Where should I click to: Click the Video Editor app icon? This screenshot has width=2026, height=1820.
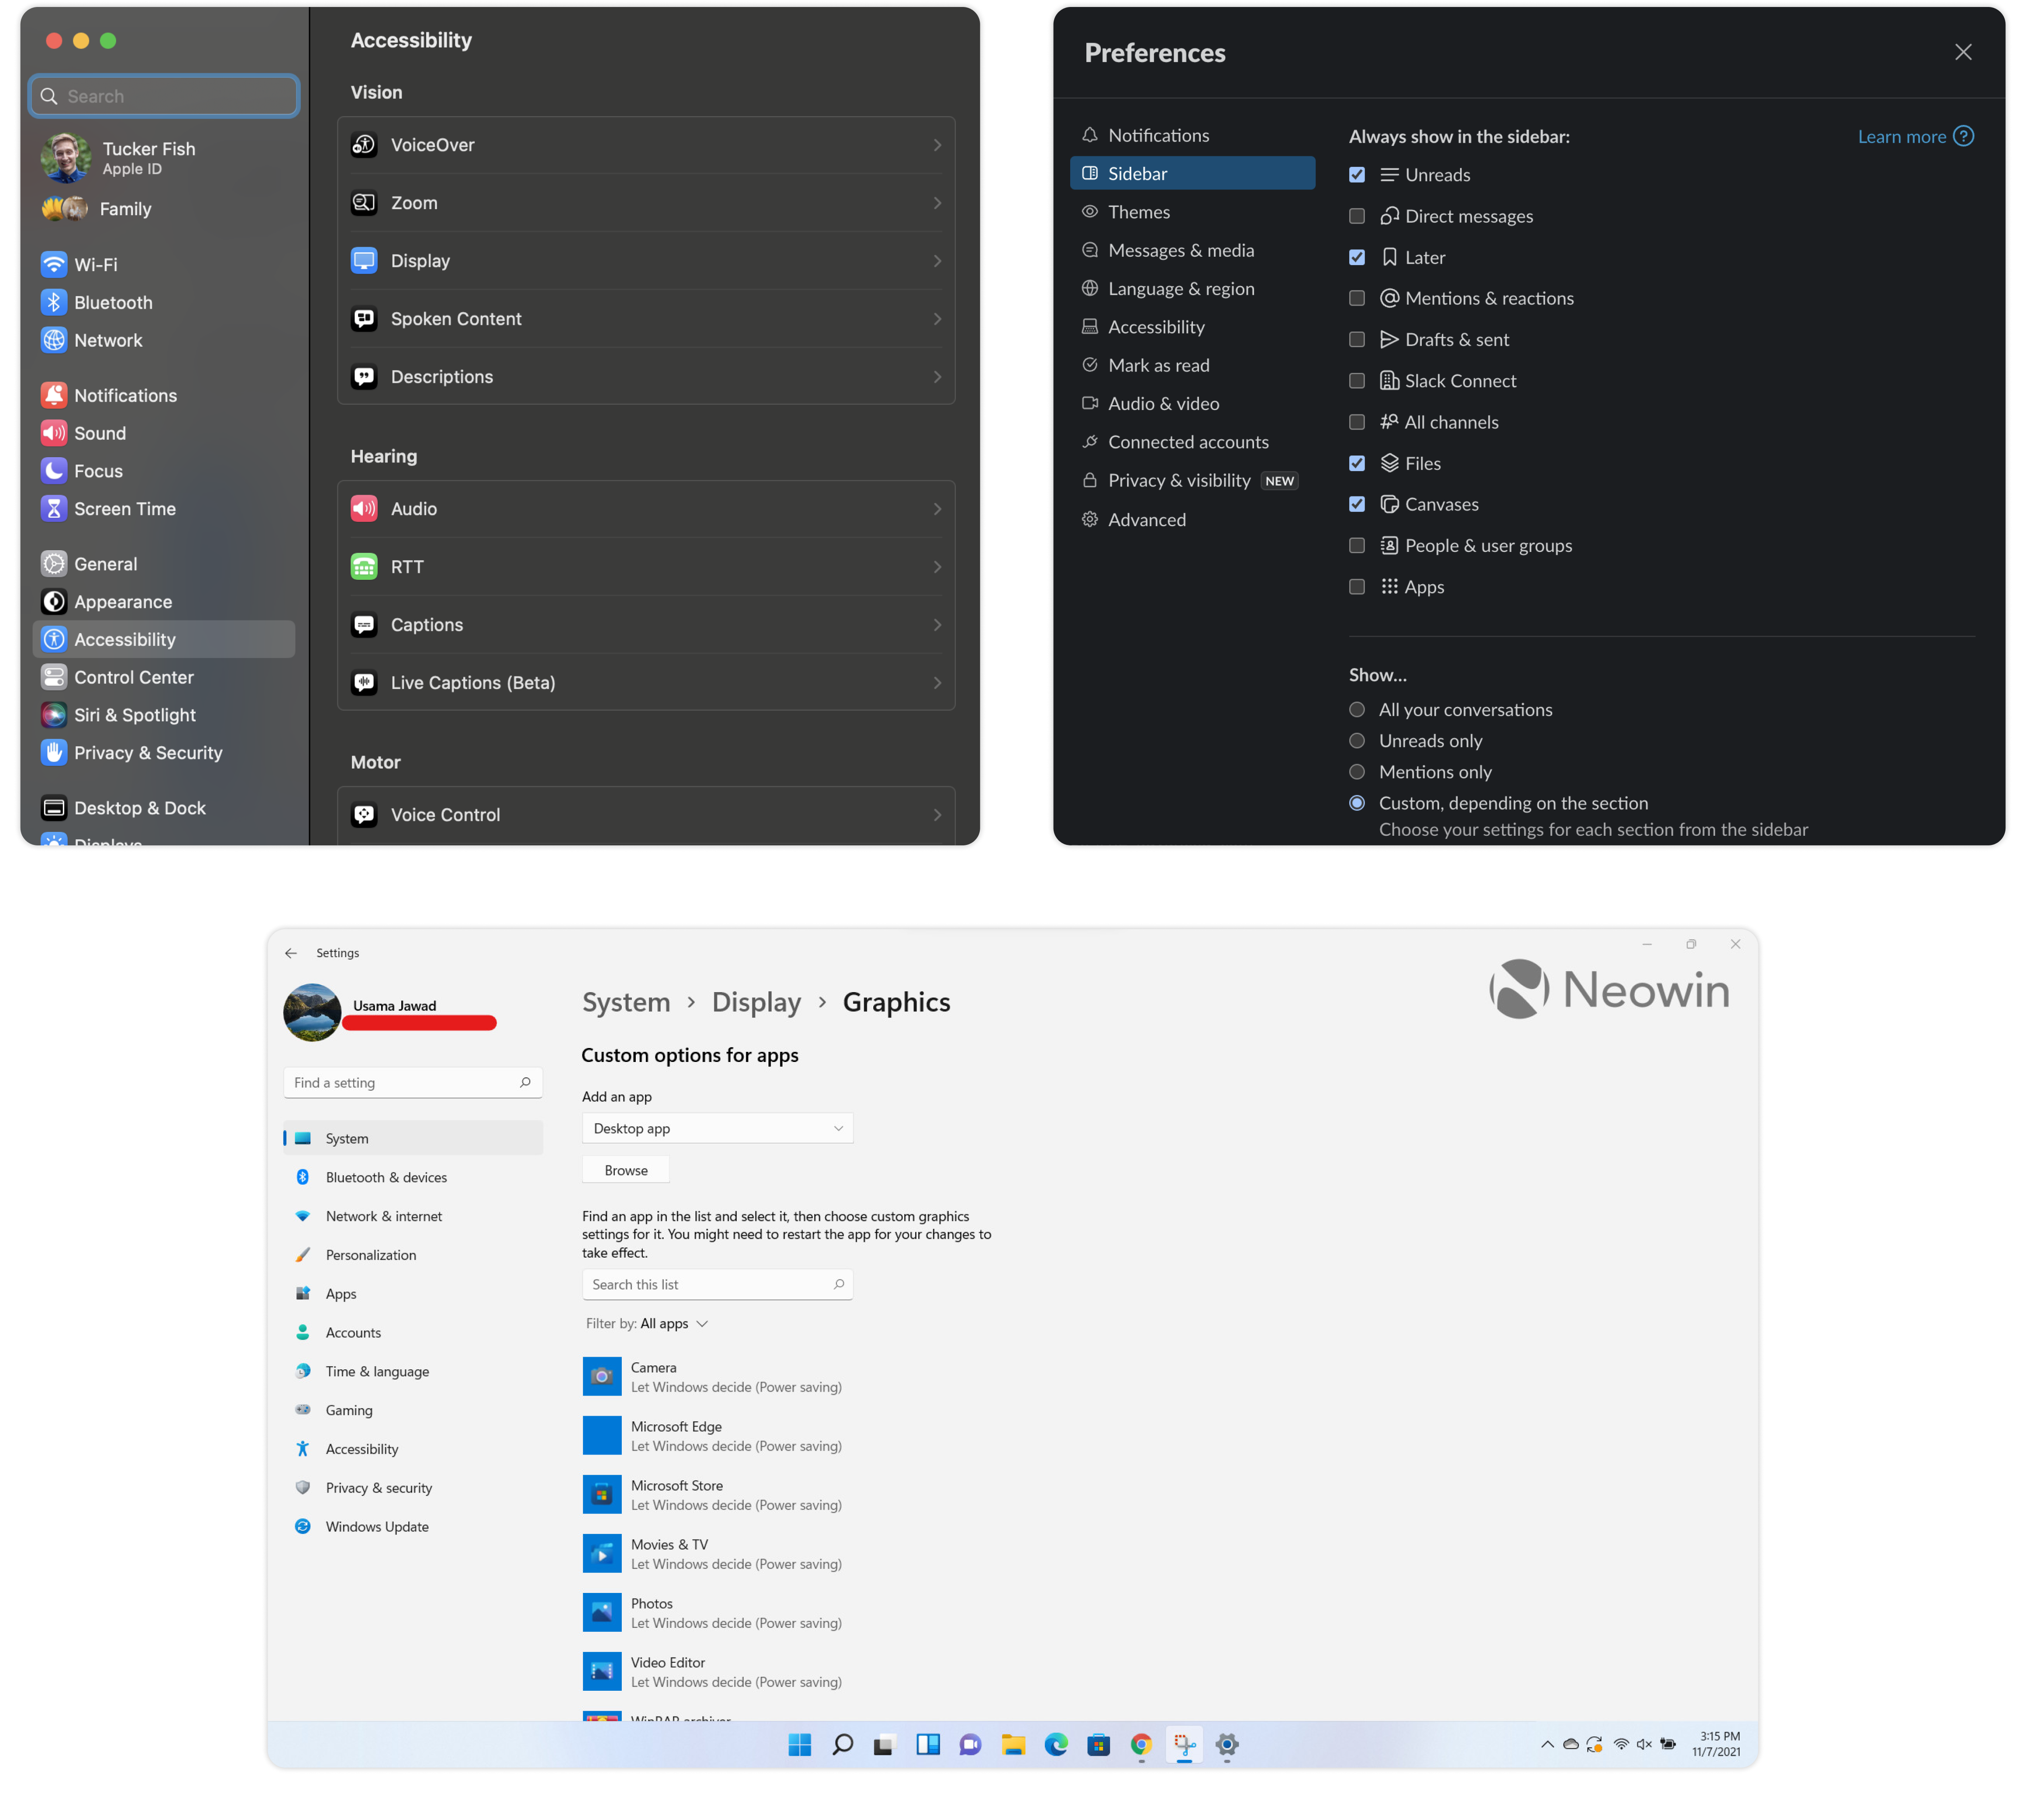click(602, 1671)
